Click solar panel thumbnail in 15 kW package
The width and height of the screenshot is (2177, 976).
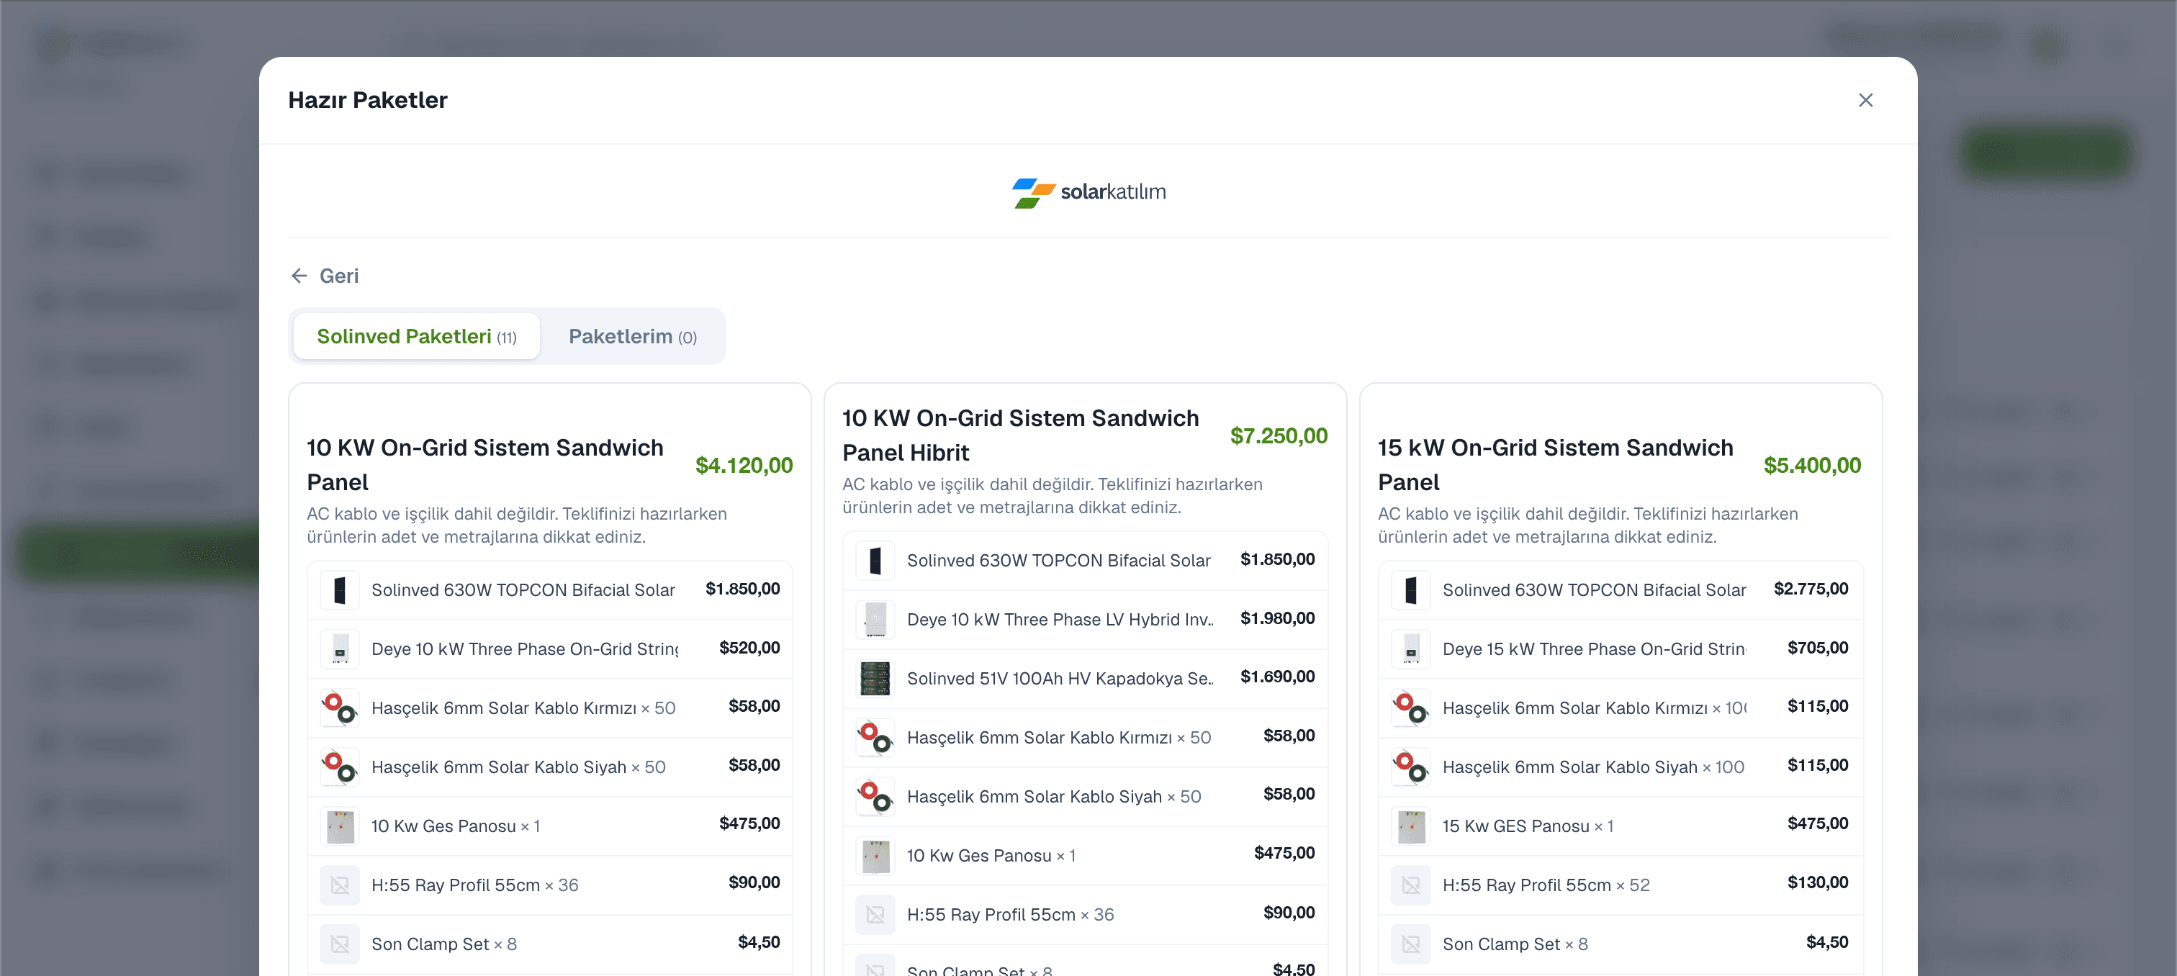point(1410,589)
